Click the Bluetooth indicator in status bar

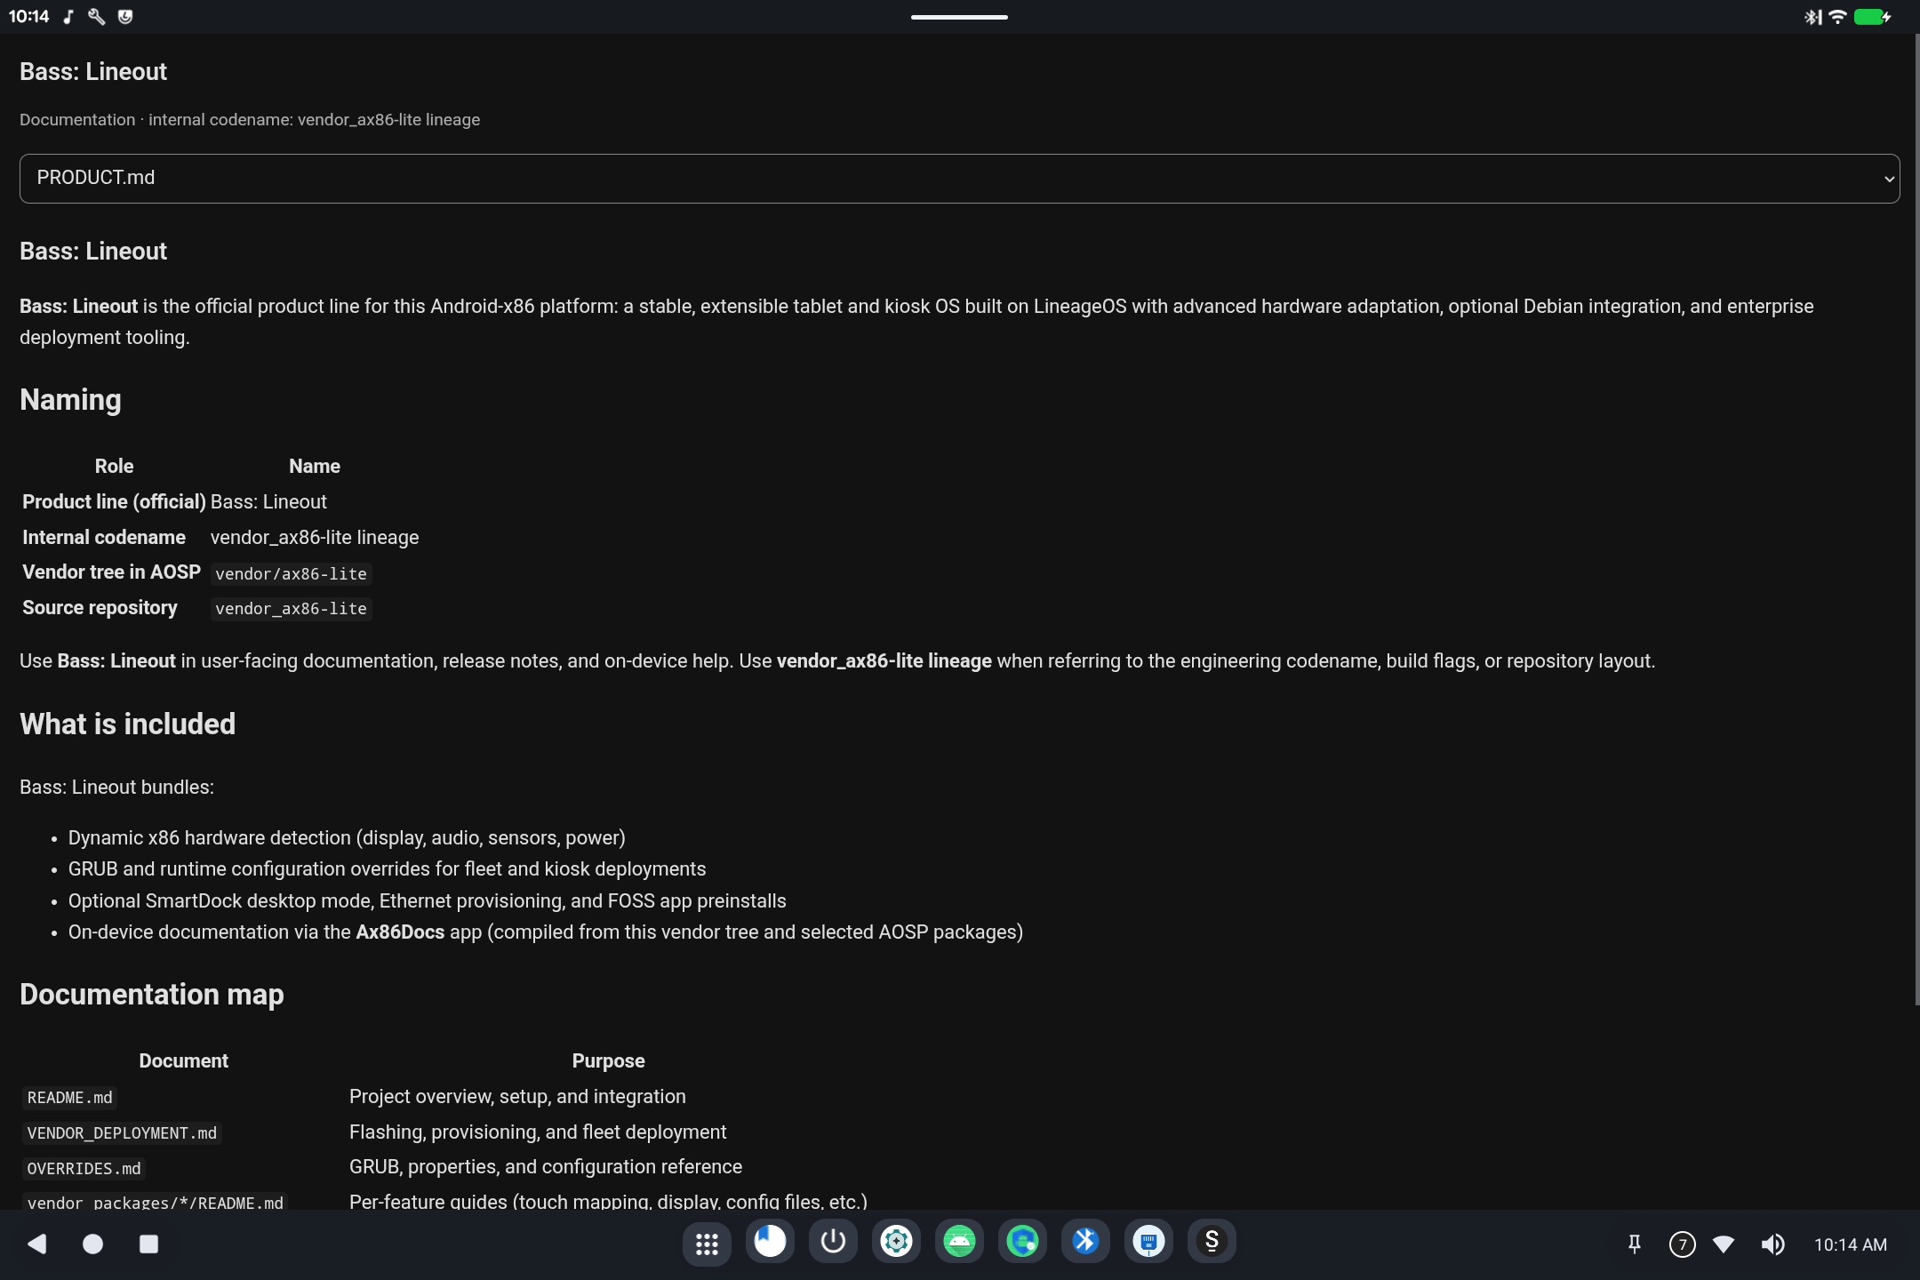(x=1812, y=17)
